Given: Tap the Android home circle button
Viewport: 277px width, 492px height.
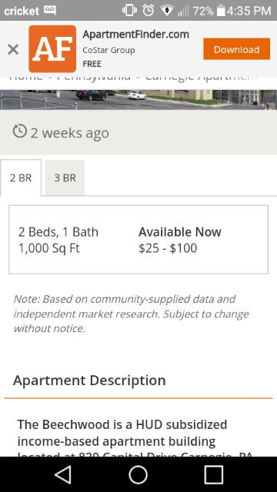Looking at the screenshot, I should point(138,474).
